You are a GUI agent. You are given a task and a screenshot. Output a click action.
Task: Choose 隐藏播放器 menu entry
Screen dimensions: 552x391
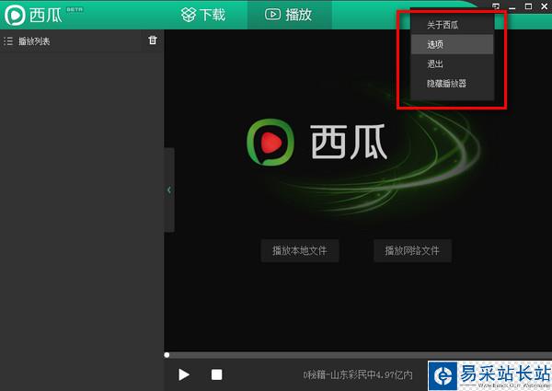(x=453, y=84)
